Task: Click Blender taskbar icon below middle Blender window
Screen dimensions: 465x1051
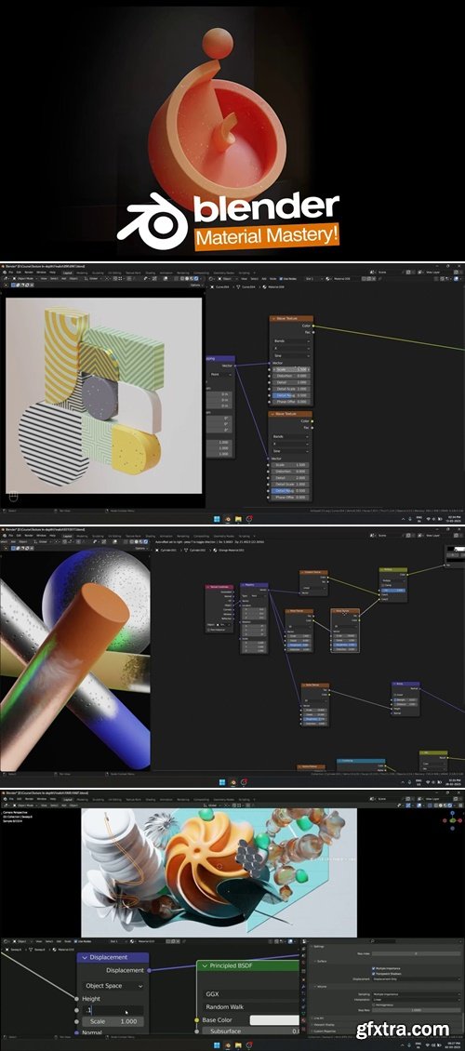Action: pos(233,781)
